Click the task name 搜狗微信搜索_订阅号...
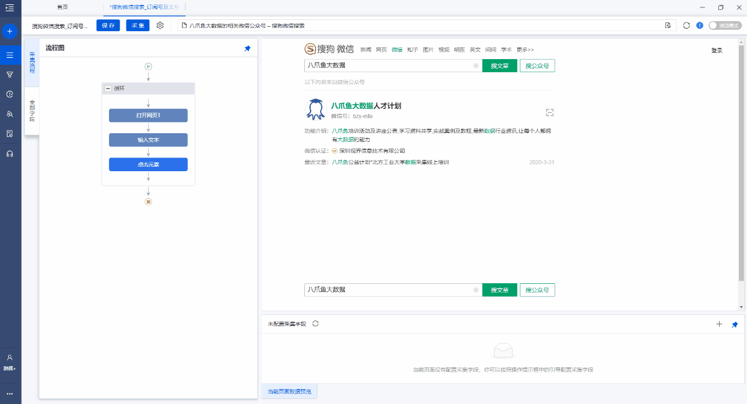 tap(60, 26)
